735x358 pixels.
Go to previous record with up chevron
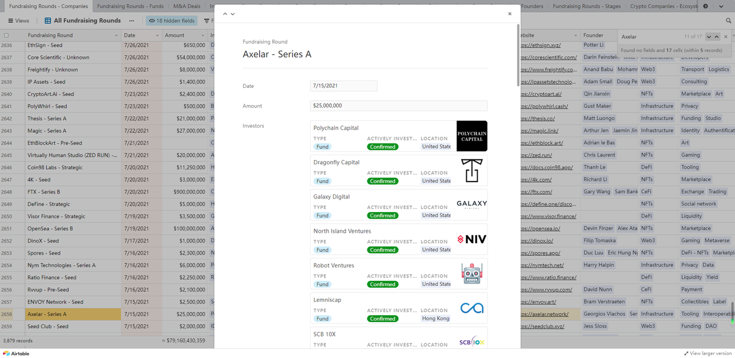click(x=224, y=13)
